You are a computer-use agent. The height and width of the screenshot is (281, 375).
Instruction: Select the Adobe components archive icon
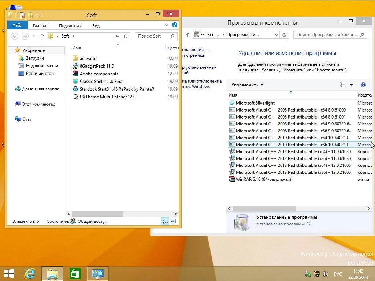point(75,74)
